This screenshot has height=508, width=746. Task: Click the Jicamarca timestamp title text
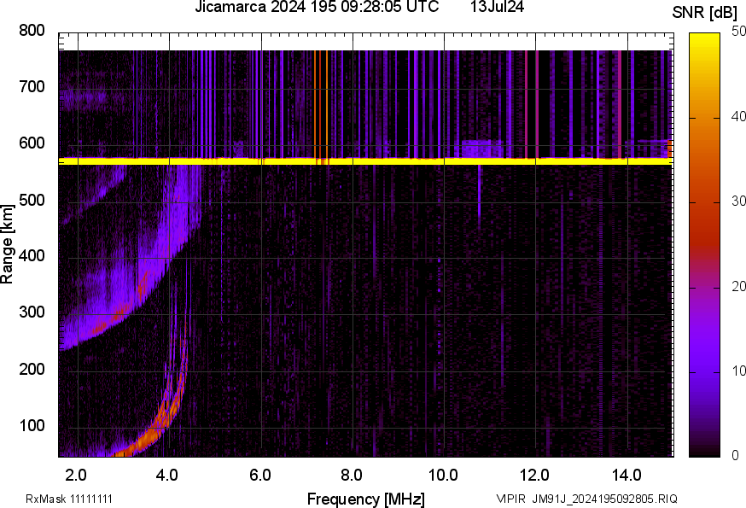(x=317, y=8)
